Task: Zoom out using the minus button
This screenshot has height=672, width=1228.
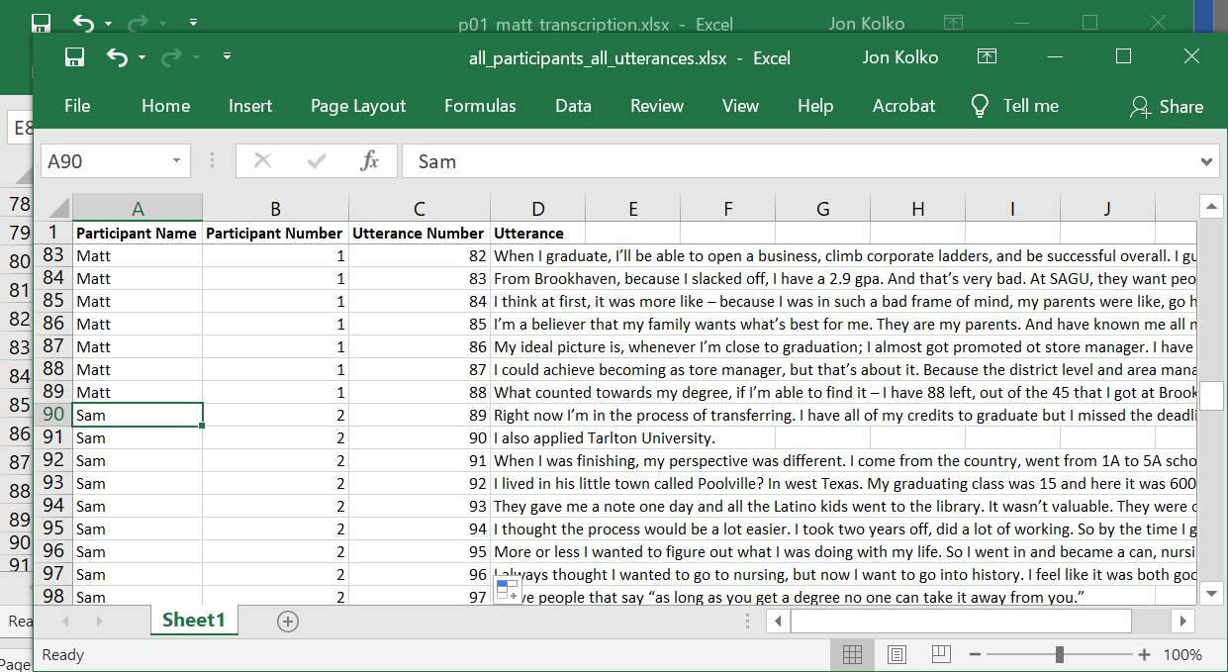Action: click(975, 654)
